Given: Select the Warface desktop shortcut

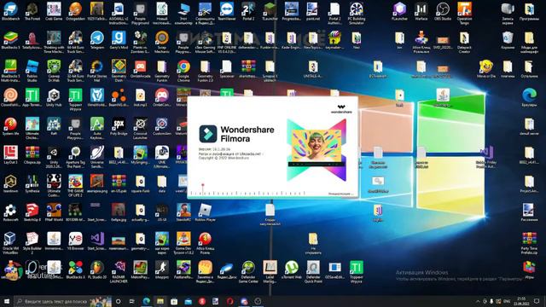Looking at the screenshot, I should 421,11.
